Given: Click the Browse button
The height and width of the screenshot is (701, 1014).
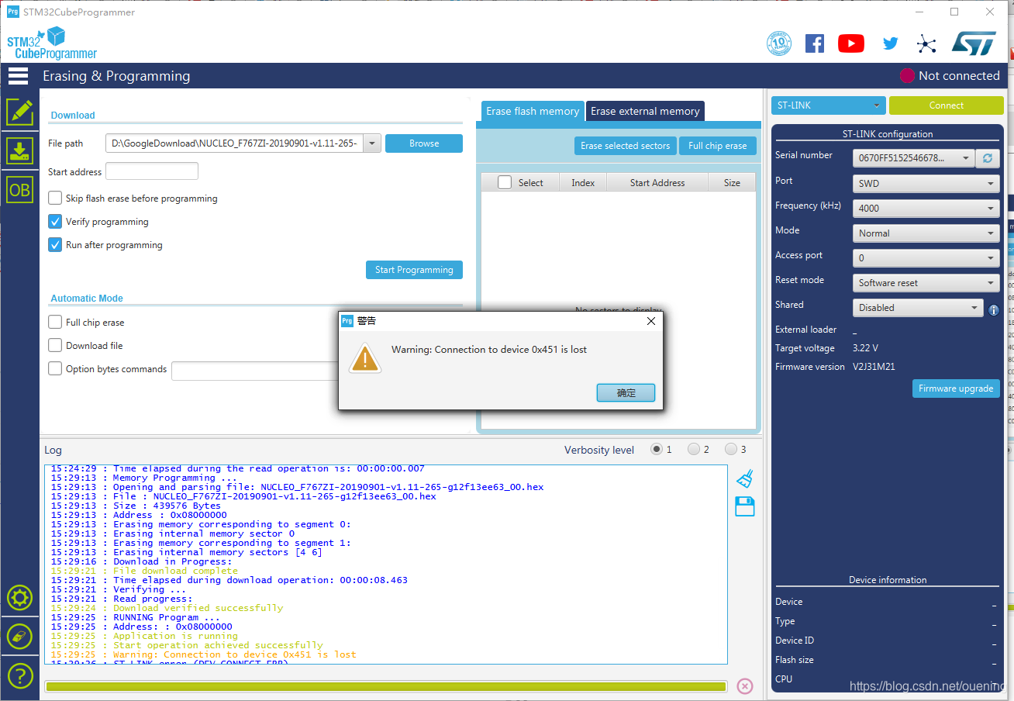Looking at the screenshot, I should tap(424, 143).
